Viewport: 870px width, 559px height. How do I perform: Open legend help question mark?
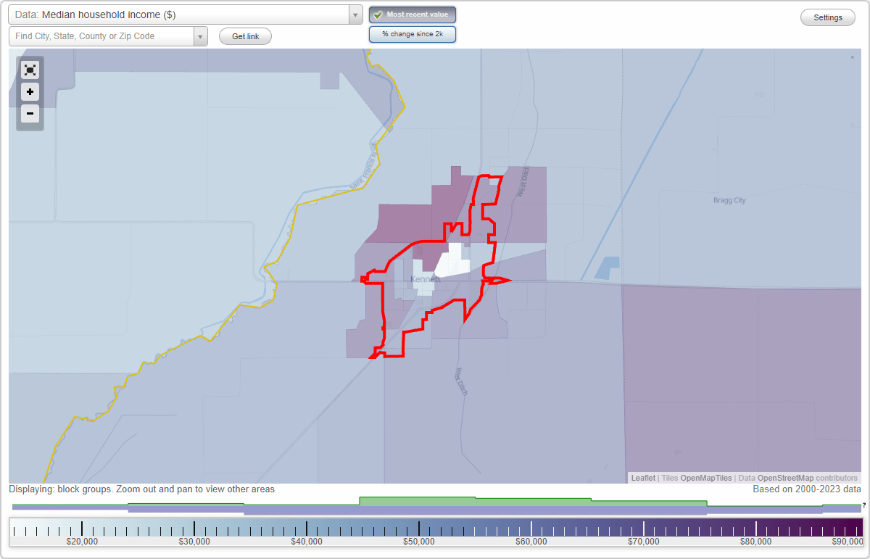click(864, 505)
